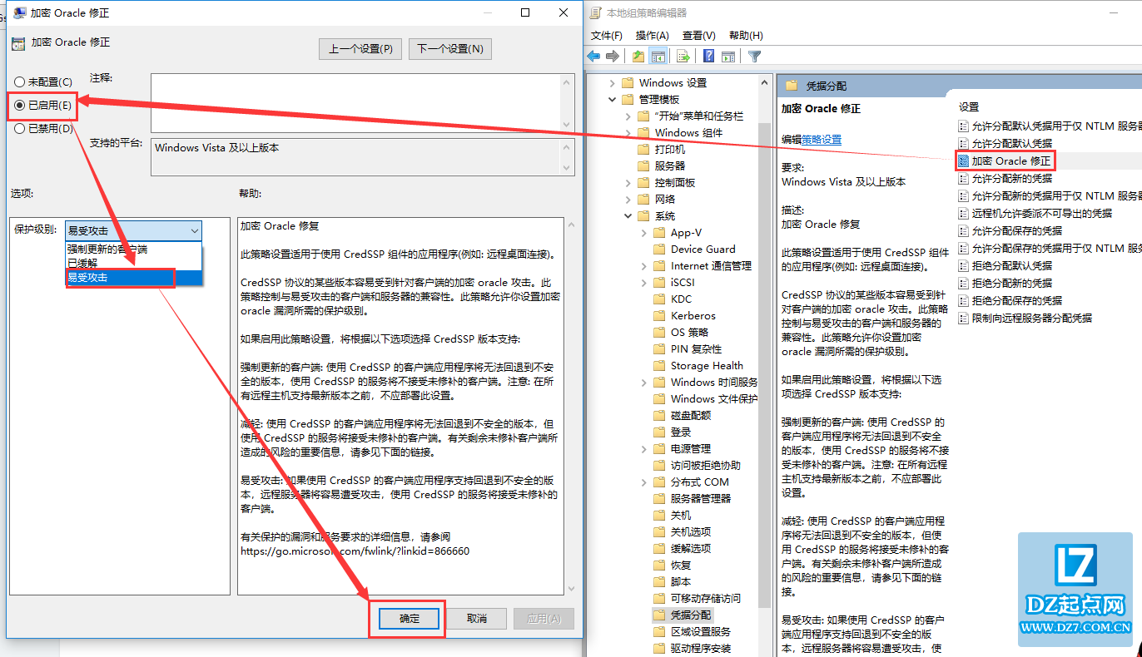Image resolution: width=1142 pixels, height=657 pixels.
Task: Select the 可移动存储访问 tree item
Action: coord(706,598)
